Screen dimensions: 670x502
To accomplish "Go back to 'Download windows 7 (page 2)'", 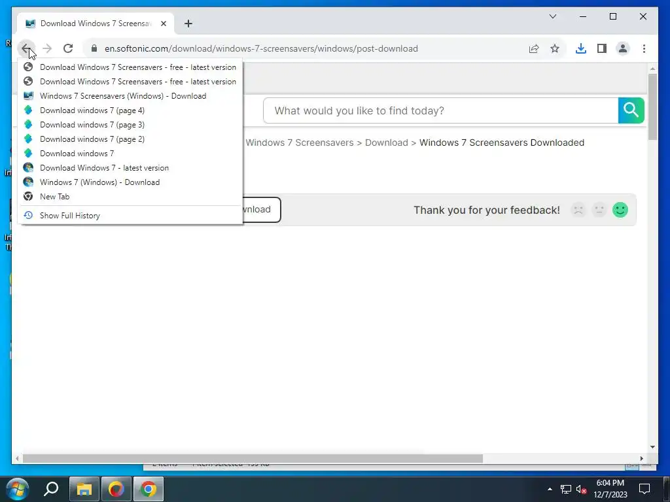I will 130,139.
